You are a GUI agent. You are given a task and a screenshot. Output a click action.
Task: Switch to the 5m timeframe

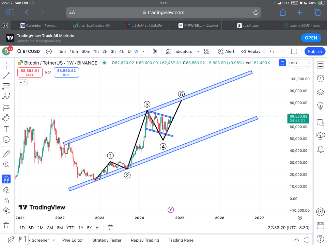[x=63, y=51]
